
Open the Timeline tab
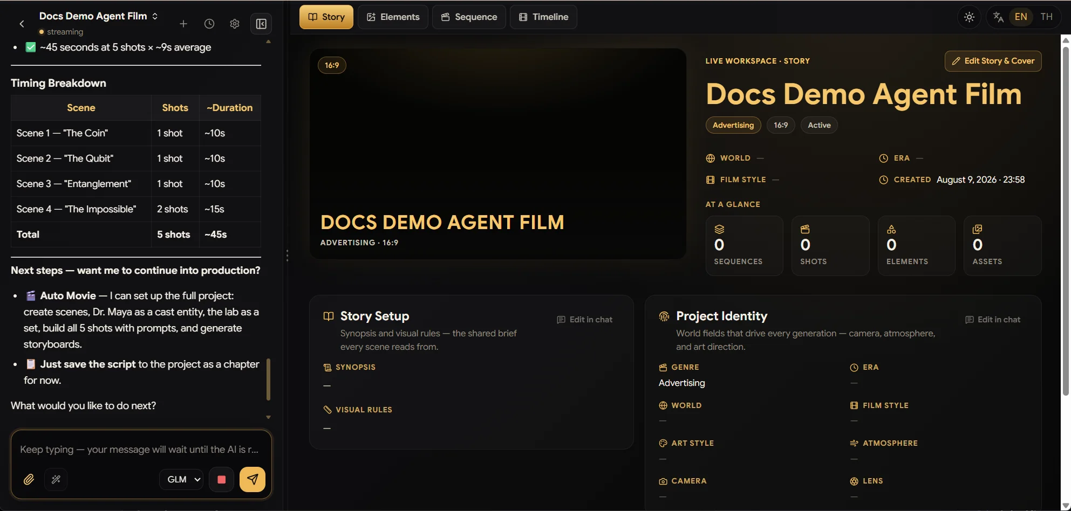click(x=543, y=17)
